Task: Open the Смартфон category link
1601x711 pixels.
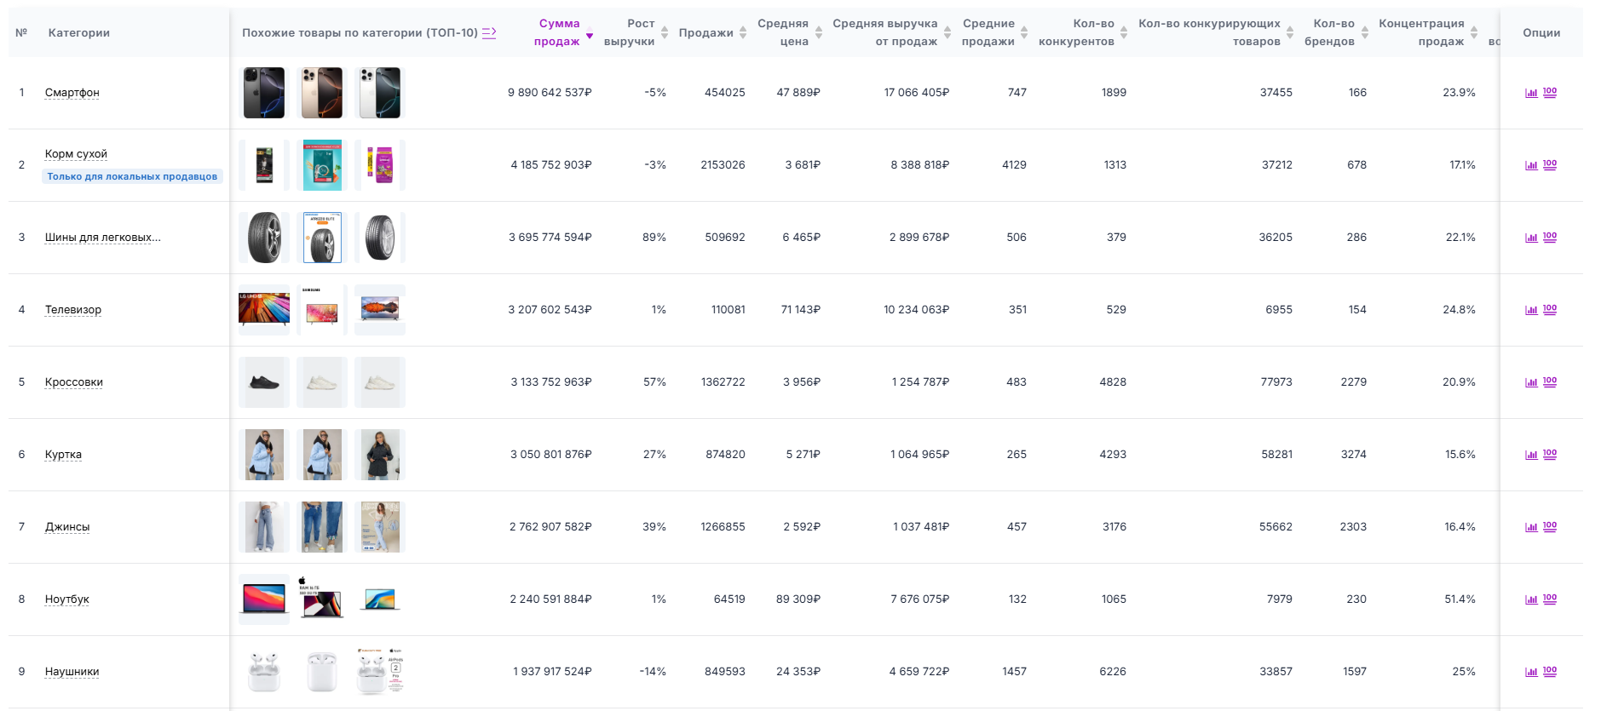Action: (72, 93)
